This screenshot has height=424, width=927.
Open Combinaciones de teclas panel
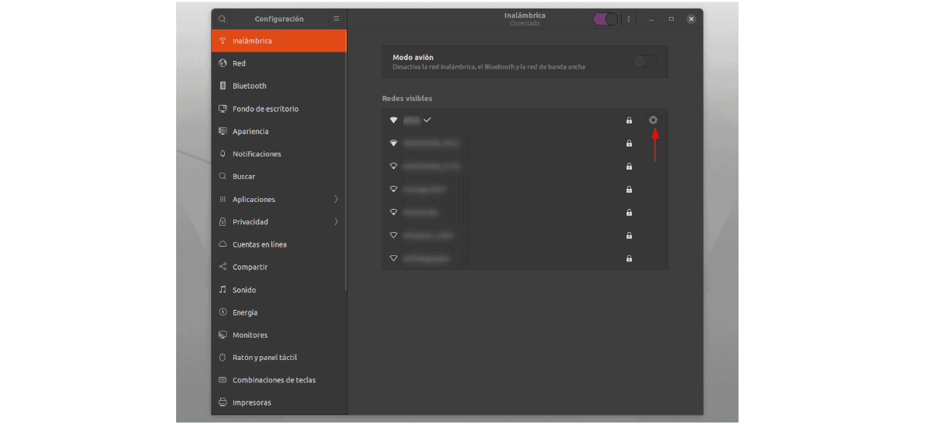[279, 380]
